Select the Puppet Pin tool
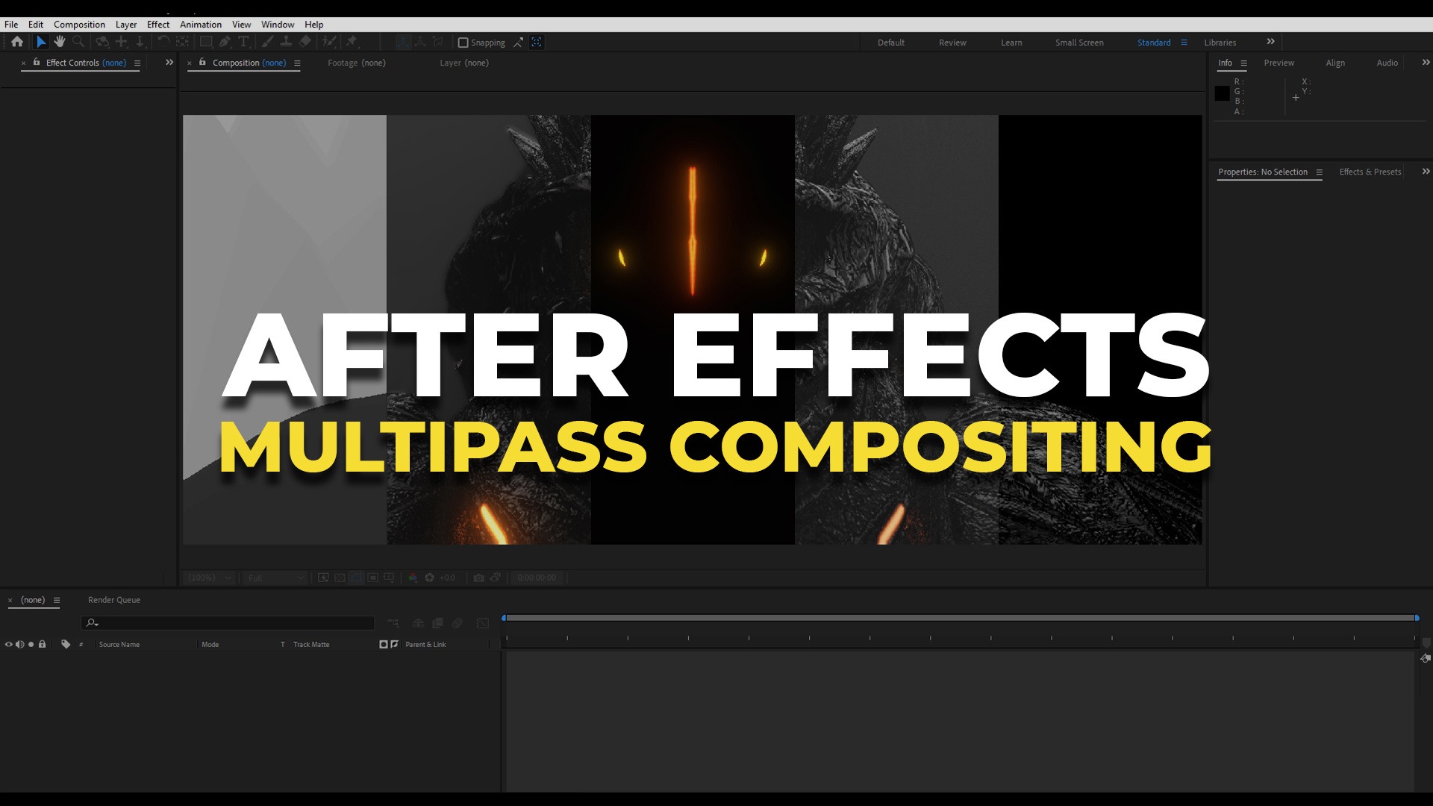1433x806 pixels. click(352, 42)
